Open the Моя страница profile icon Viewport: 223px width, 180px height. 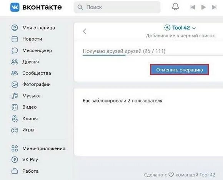coord(15,28)
